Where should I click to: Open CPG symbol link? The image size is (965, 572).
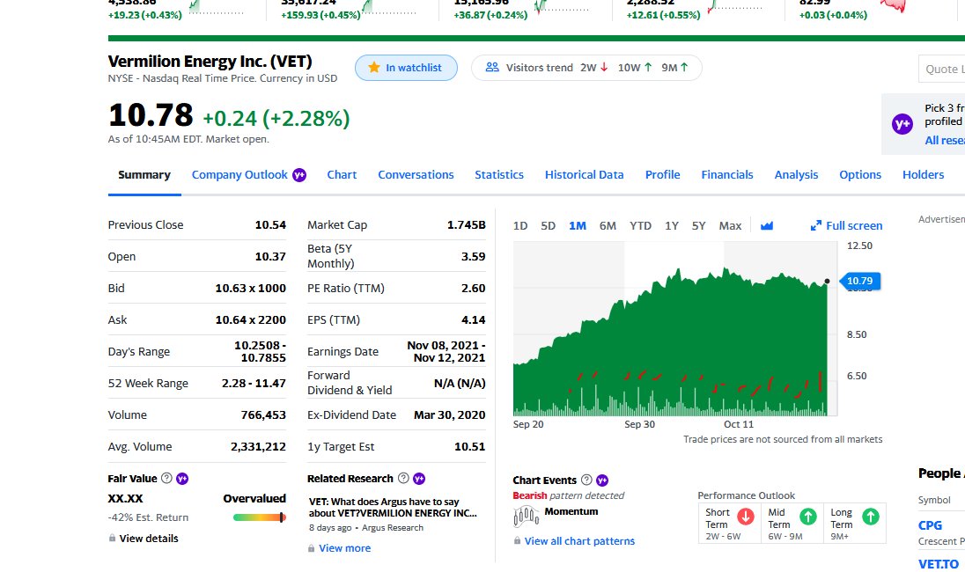coord(930,525)
